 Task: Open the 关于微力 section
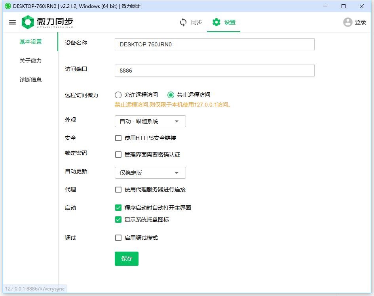(30, 61)
